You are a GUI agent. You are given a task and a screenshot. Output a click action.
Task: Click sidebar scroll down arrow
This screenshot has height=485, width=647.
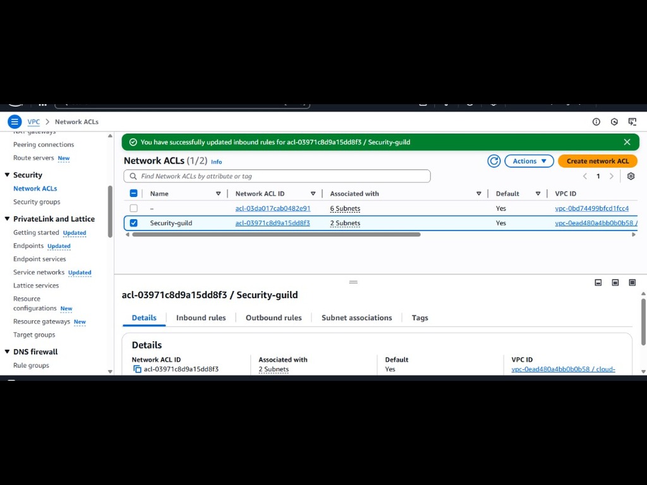[110, 371]
